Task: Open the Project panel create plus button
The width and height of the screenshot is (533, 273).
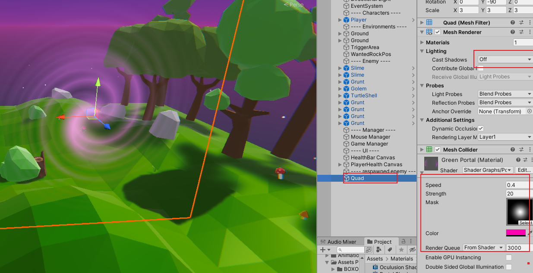Action: (324, 250)
